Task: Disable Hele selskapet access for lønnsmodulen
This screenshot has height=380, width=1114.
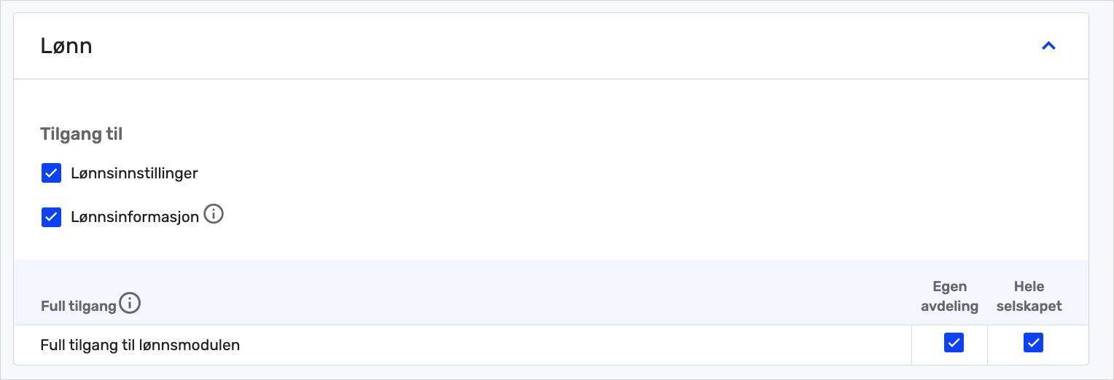Action: tap(1033, 342)
